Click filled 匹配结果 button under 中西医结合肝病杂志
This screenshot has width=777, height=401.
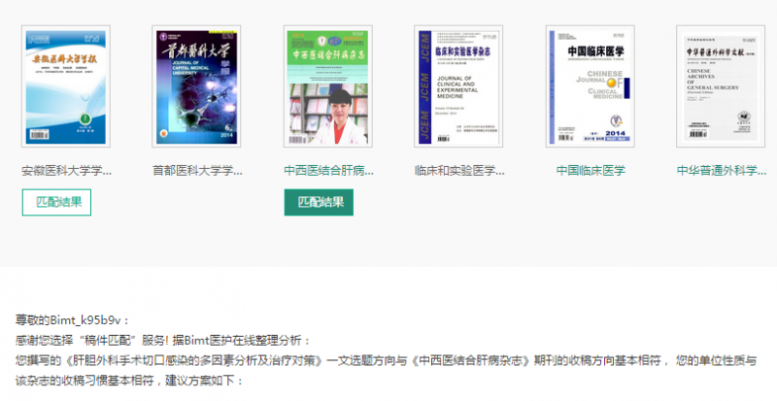click(319, 202)
